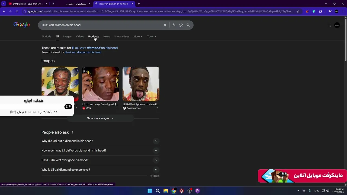Open OBS Studio from taskbar
The width and height of the screenshot is (347, 195).
189,191
